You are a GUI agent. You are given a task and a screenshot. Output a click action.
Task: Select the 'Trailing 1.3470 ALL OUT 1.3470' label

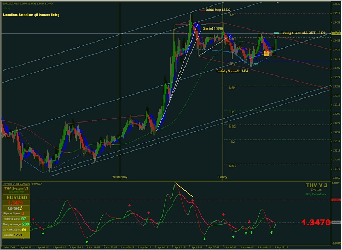(x=303, y=33)
